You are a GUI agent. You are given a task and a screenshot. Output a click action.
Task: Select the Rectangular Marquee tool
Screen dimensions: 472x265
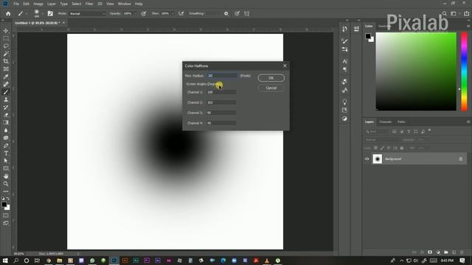point(6,38)
